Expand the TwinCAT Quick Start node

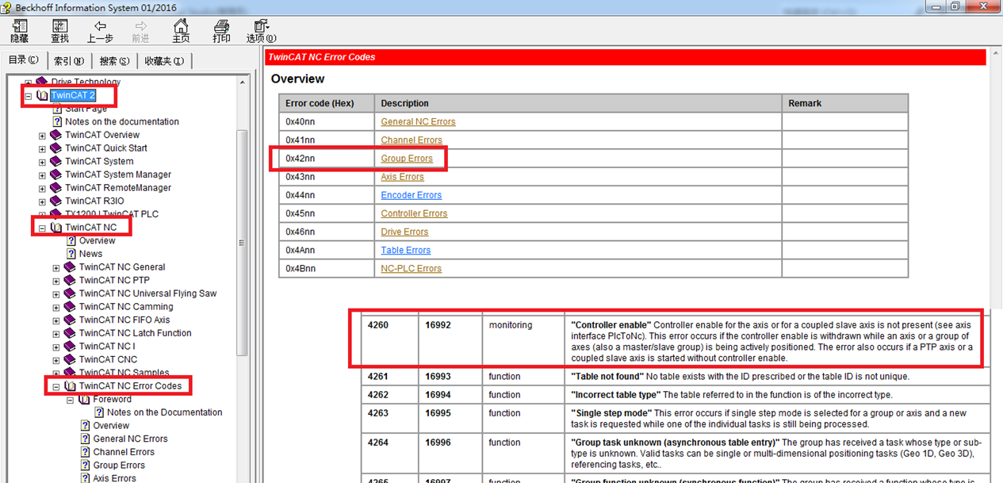[42, 148]
